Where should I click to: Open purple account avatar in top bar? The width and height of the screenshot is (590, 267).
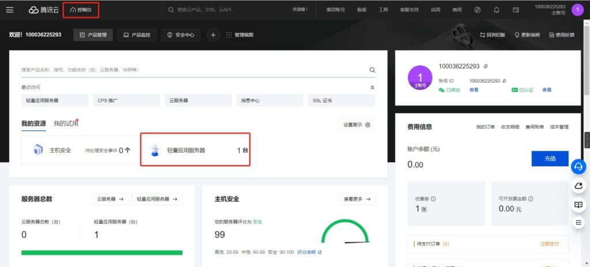click(x=577, y=10)
